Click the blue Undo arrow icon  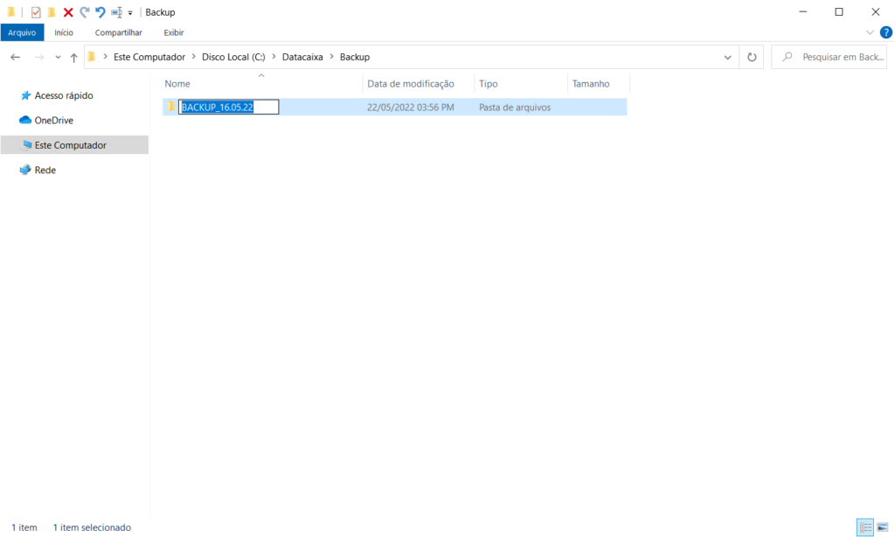(101, 12)
